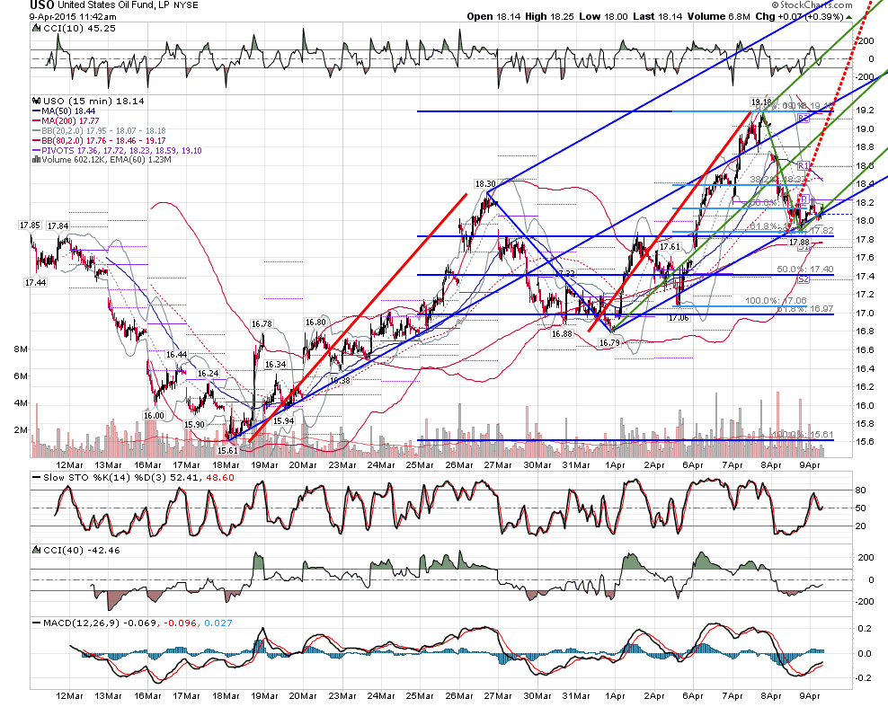Click the MACD black line marker

tap(36, 623)
